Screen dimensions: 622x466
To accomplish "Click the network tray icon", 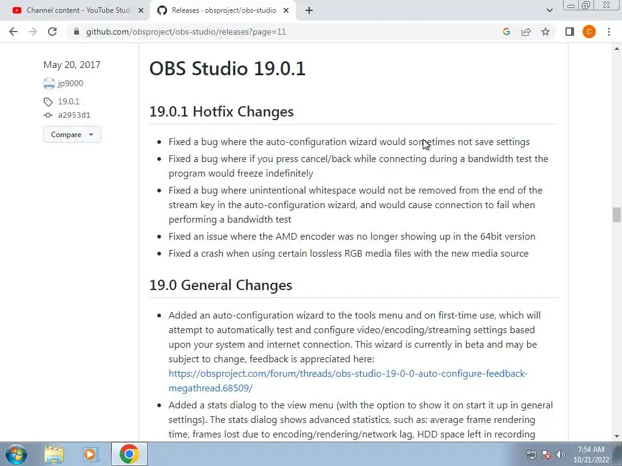I will coord(531,454).
